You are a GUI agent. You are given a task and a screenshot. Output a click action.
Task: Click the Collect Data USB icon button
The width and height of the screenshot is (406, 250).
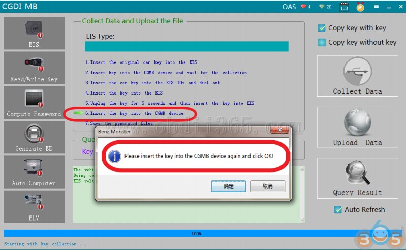tap(357, 76)
